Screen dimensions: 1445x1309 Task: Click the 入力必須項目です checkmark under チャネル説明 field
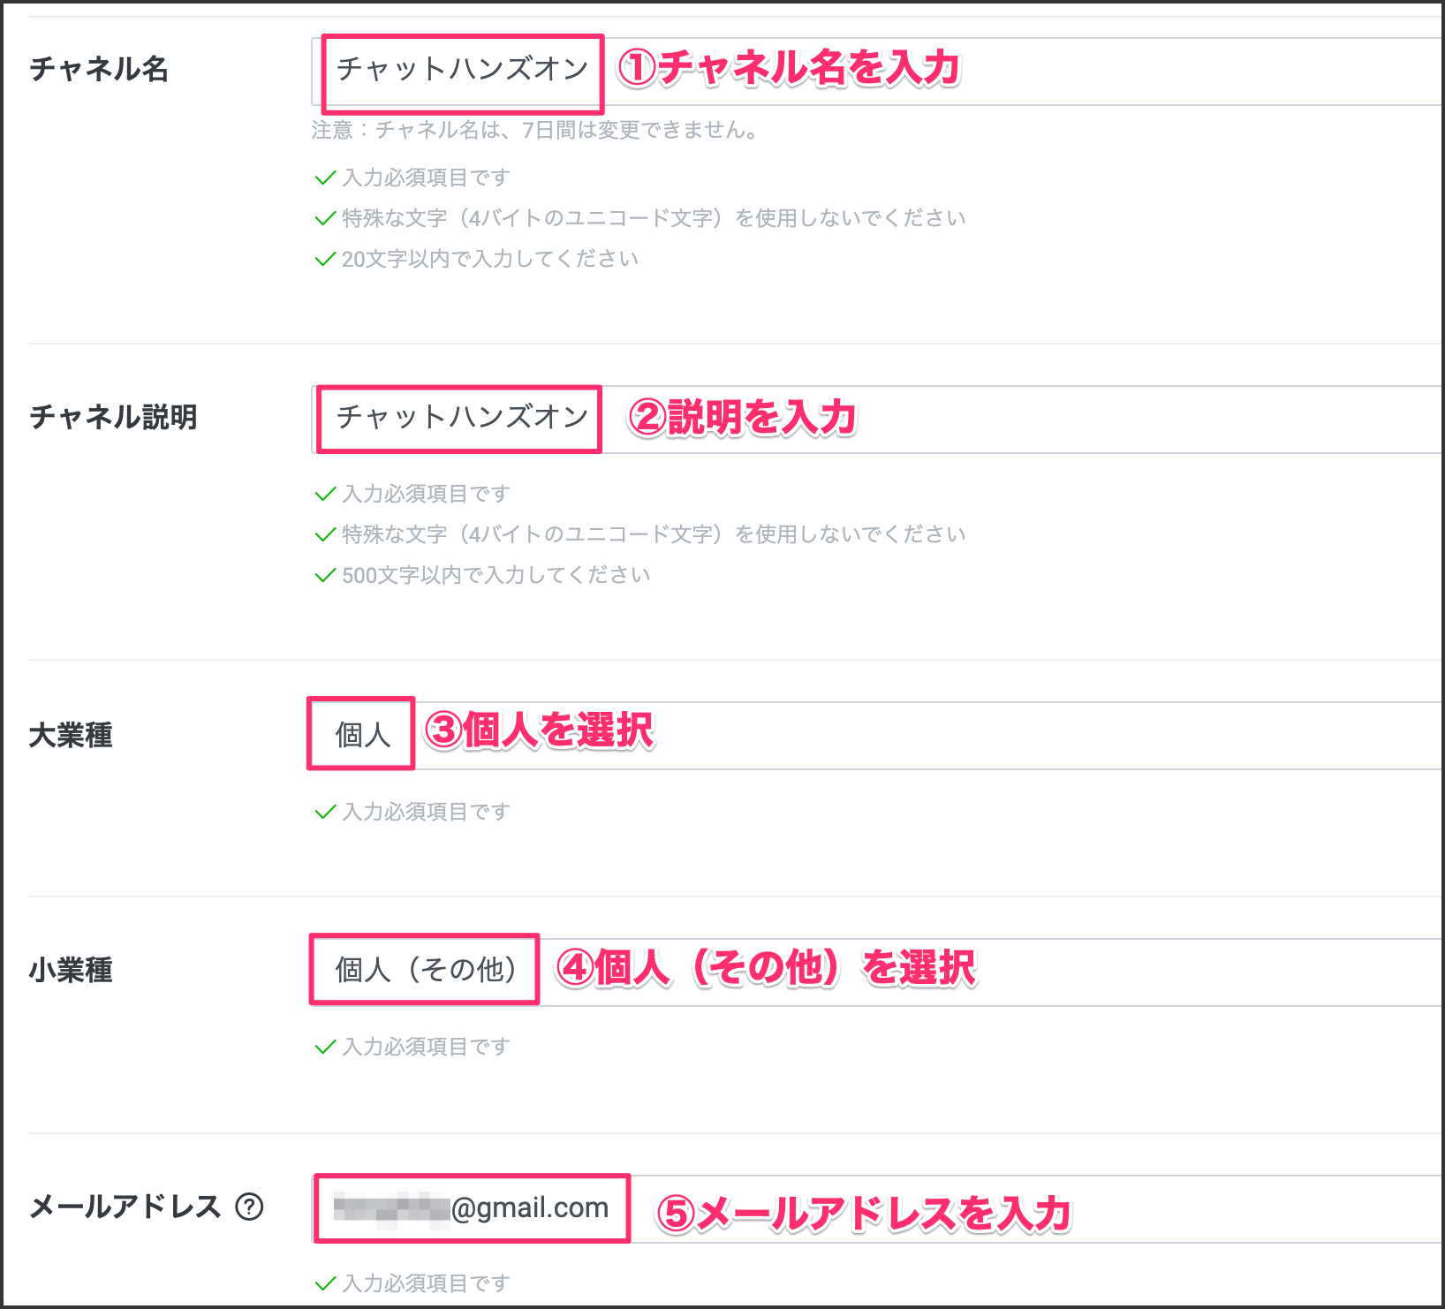point(325,494)
